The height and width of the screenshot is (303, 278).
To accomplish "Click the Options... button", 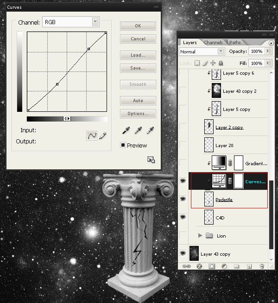I will pos(138,113).
